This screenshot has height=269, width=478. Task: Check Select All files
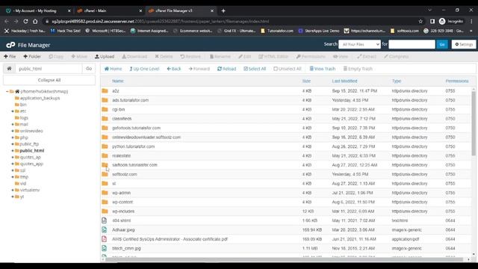[255, 69]
